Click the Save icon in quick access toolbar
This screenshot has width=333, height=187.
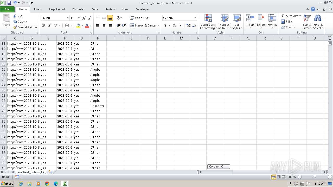point(9,3)
